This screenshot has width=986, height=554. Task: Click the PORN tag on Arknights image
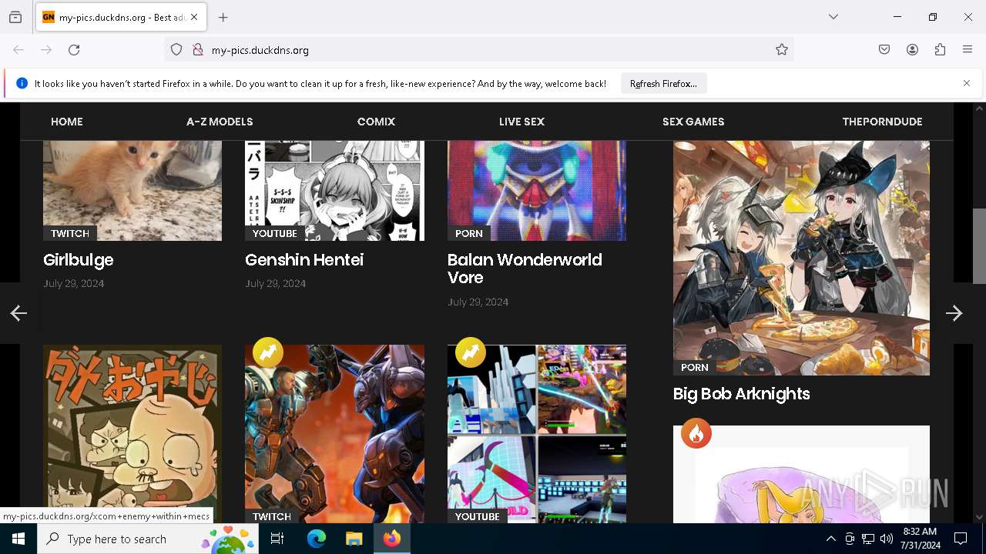(x=695, y=367)
